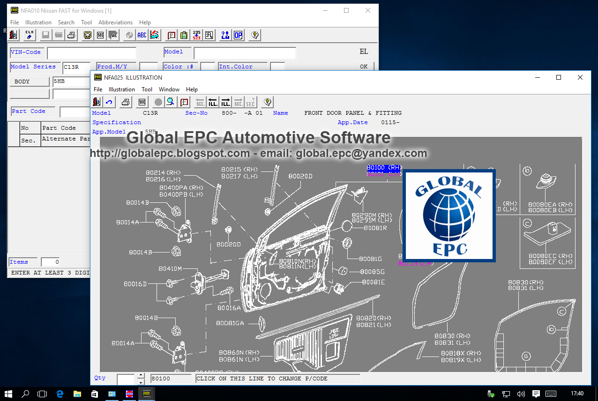Image resolution: width=598 pixels, height=401 pixels.
Task: Click the 80818X (RH) part label
Action: pyautogui.click(x=461, y=353)
